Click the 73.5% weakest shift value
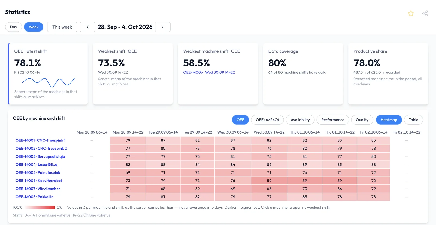436x225 pixels. [x=111, y=63]
